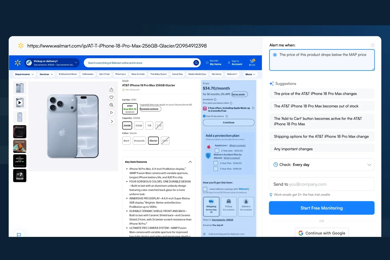Image resolution: width=390 pixels, height=260 pixels.
Task: Open Sign In Account
Action: tap(235, 63)
